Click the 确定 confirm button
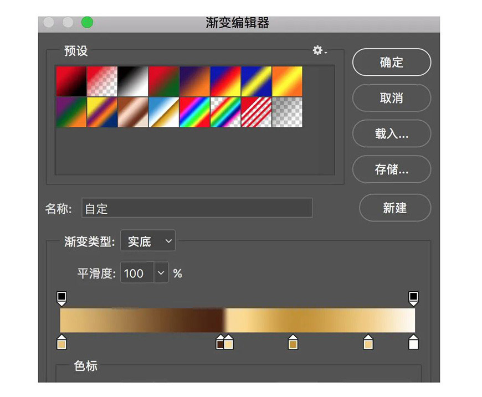482x397 pixels. pos(392,63)
